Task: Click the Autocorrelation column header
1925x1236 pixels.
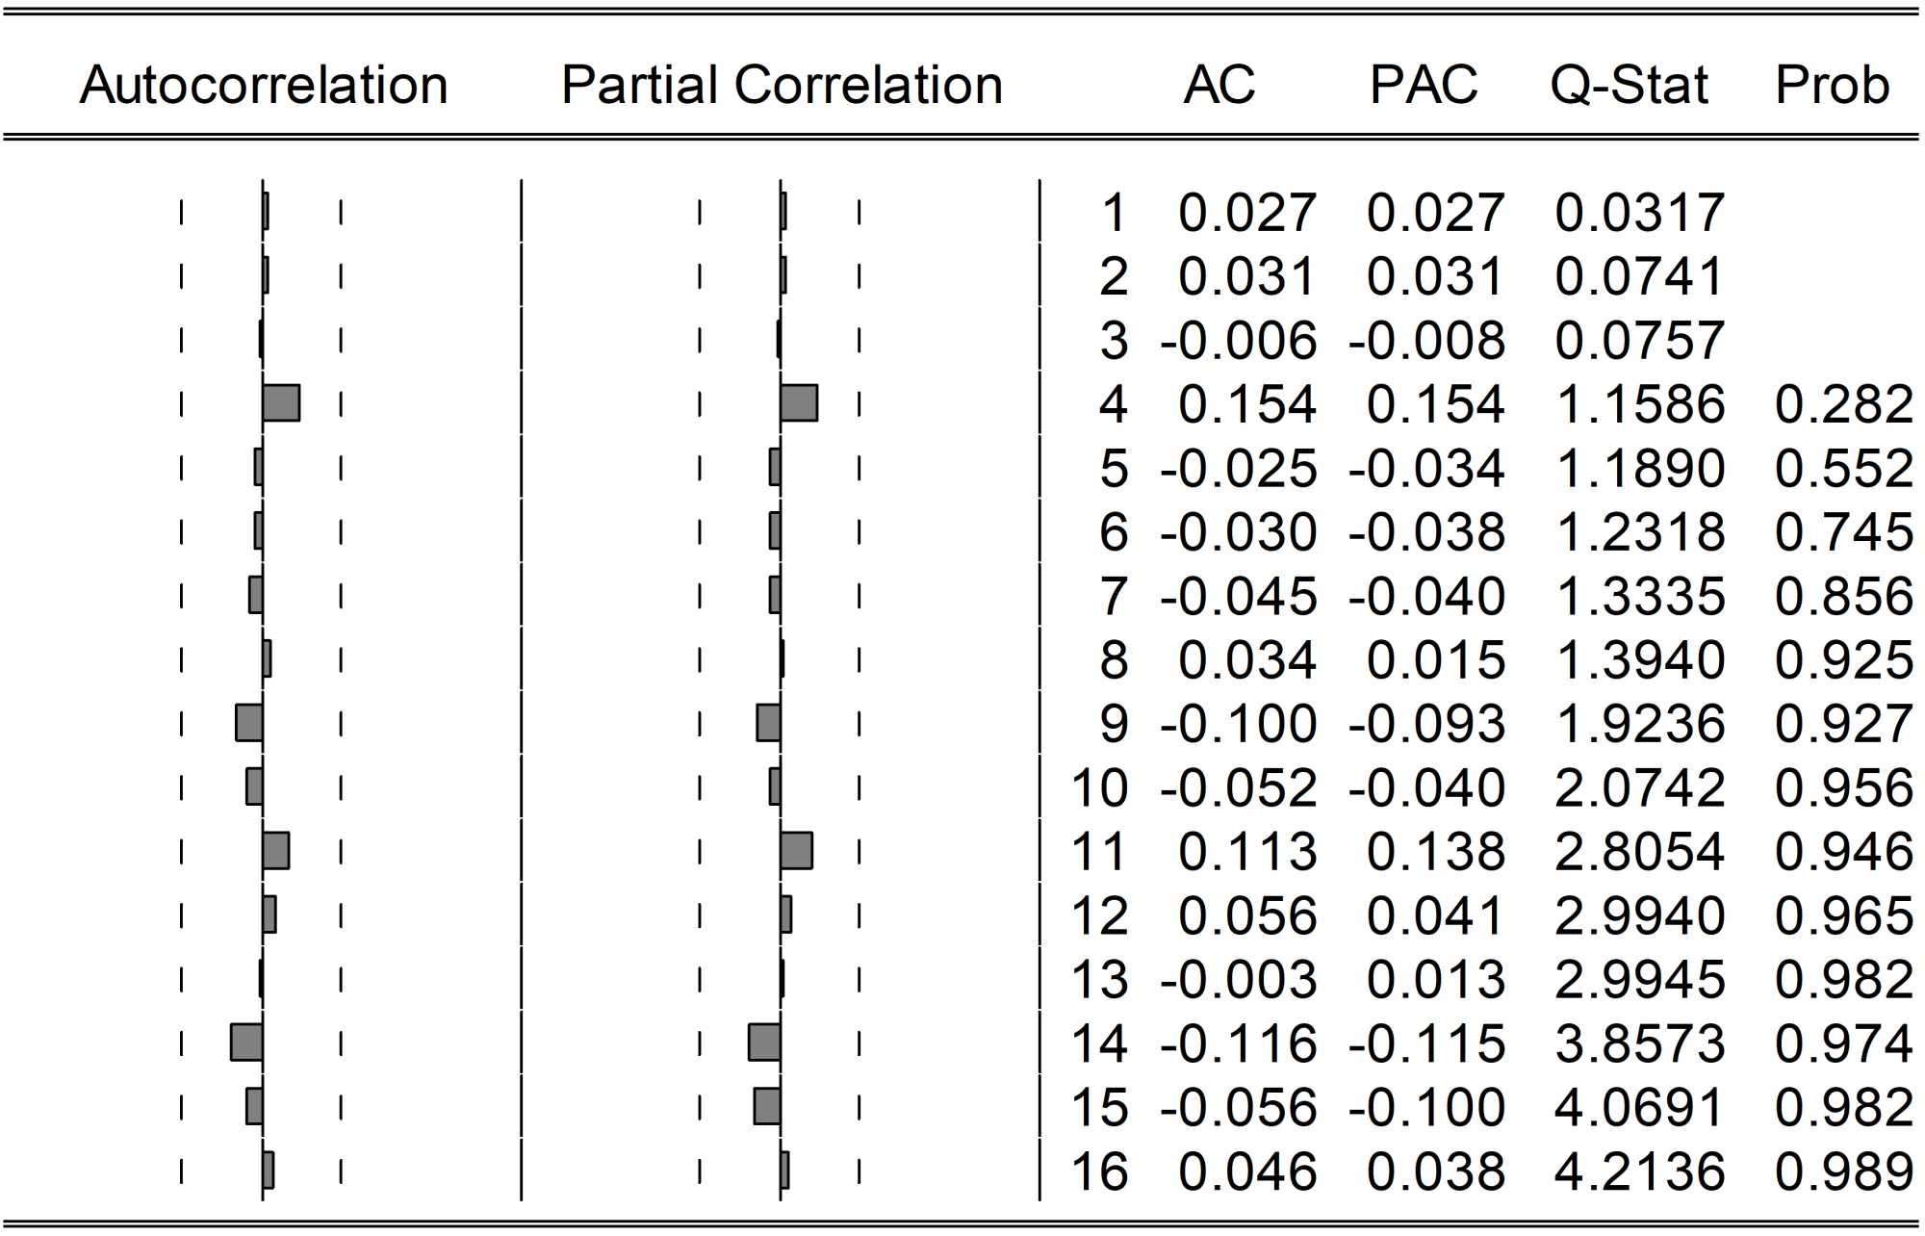Action: click(264, 86)
